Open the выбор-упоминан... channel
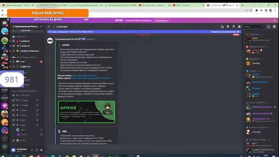Image resolution: width=279 pixels, height=157 pixels. [27, 51]
